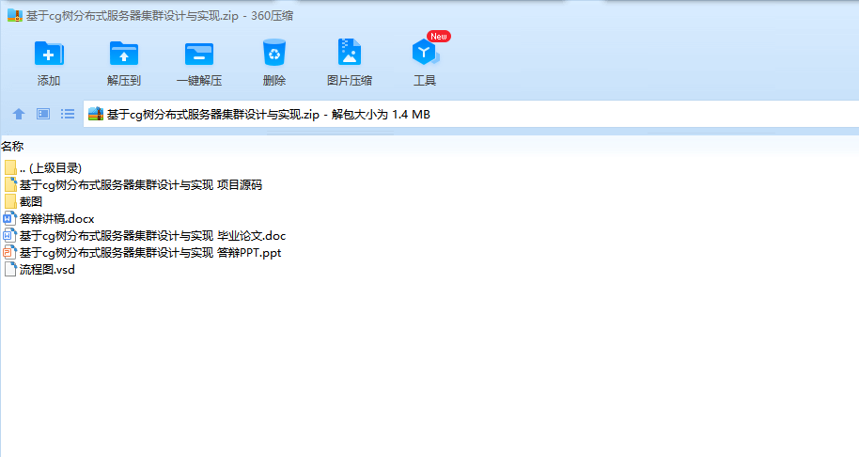Click the 删除 (Delete) recycle bin icon
859x457 pixels.
click(273, 53)
